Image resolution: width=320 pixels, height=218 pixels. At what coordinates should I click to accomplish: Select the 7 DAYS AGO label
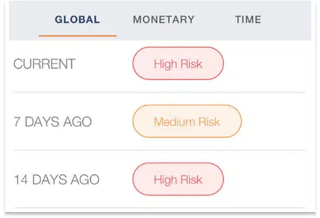(53, 122)
